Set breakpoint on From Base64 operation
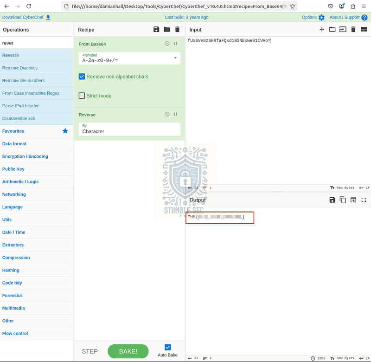Image resolution: width=371 pixels, height=362 pixels. 176,44
